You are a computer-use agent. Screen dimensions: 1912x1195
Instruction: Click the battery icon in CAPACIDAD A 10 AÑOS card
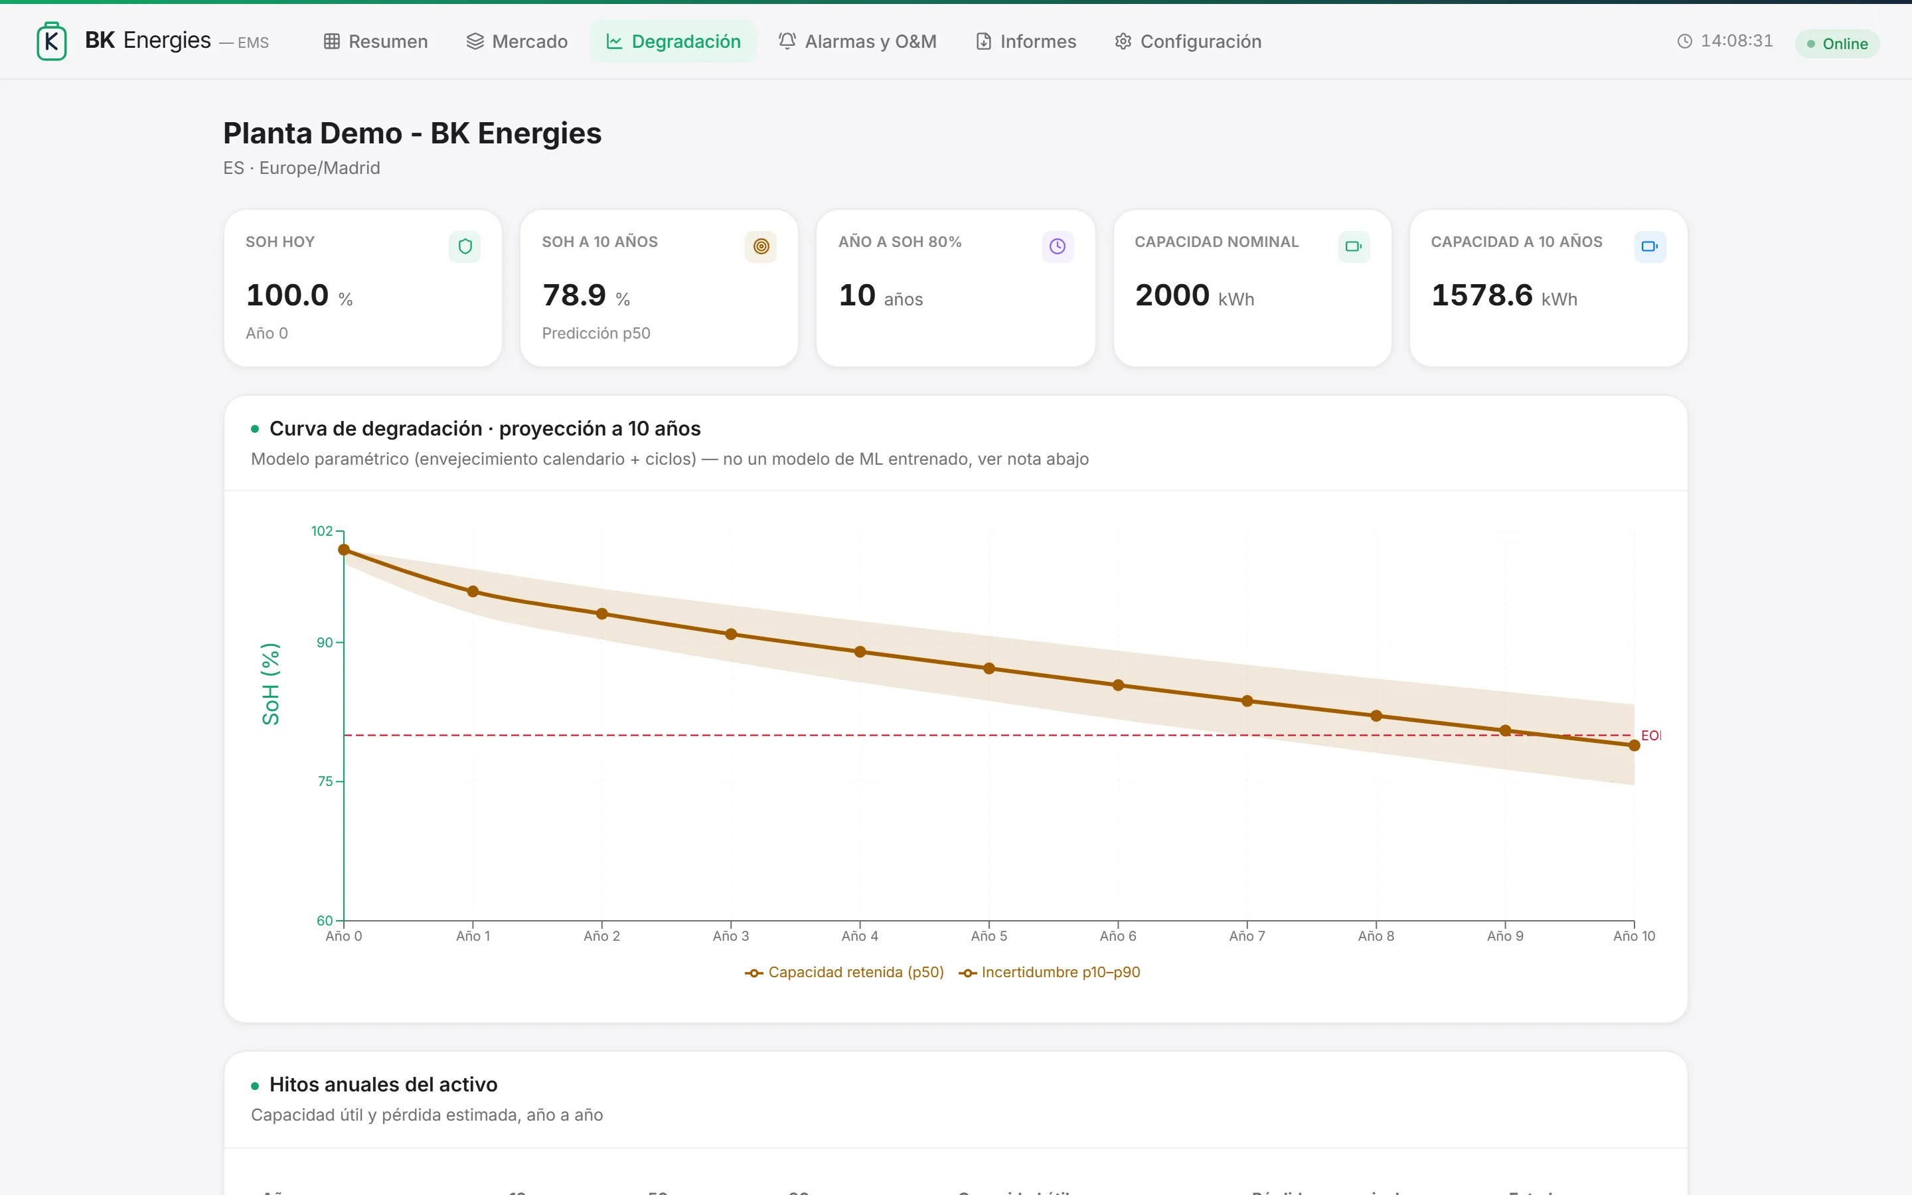click(x=1650, y=246)
